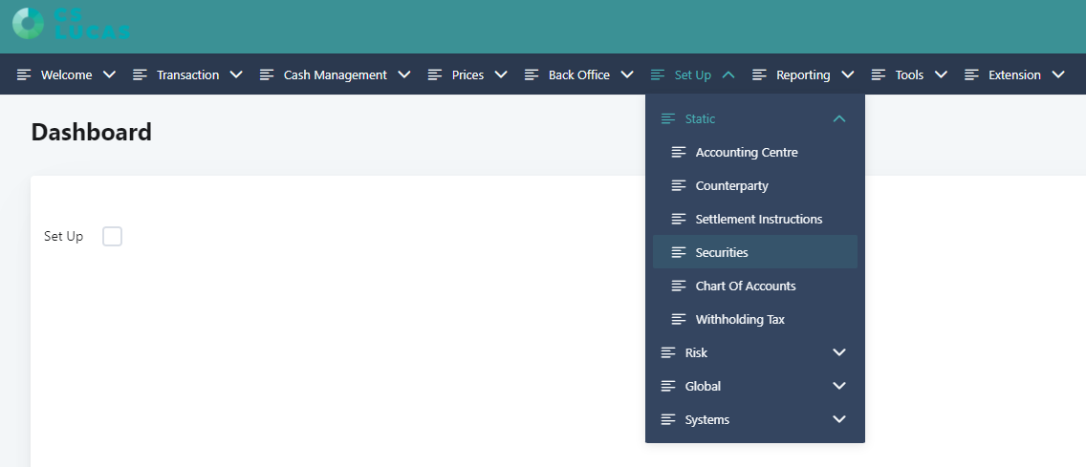Tick the Set Up checkbox

click(112, 237)
